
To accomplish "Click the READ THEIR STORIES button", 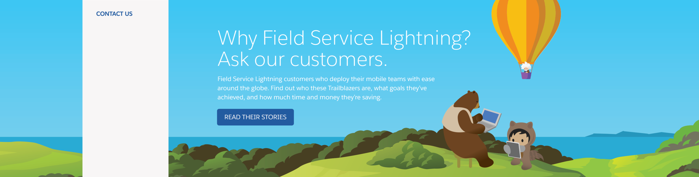I will (x=255, y=117).
